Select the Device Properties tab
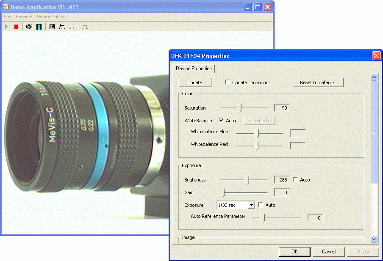The image size is (383, 261). (x=193, y=69)
